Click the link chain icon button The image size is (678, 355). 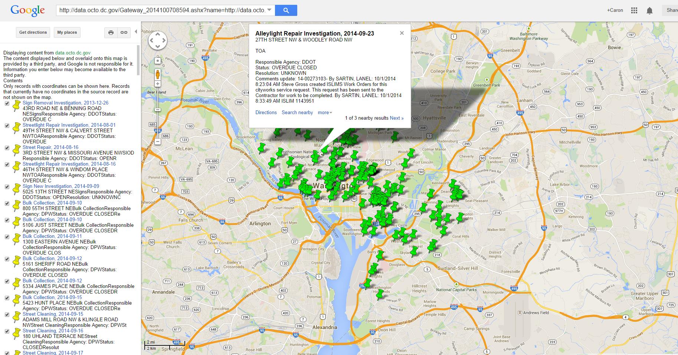pyautogui.click(x=124, y=32)
